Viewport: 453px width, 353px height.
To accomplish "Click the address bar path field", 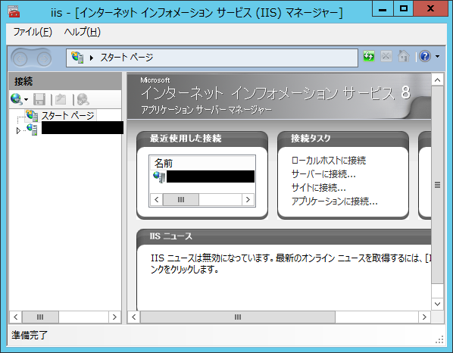I will tap(212, 58).
